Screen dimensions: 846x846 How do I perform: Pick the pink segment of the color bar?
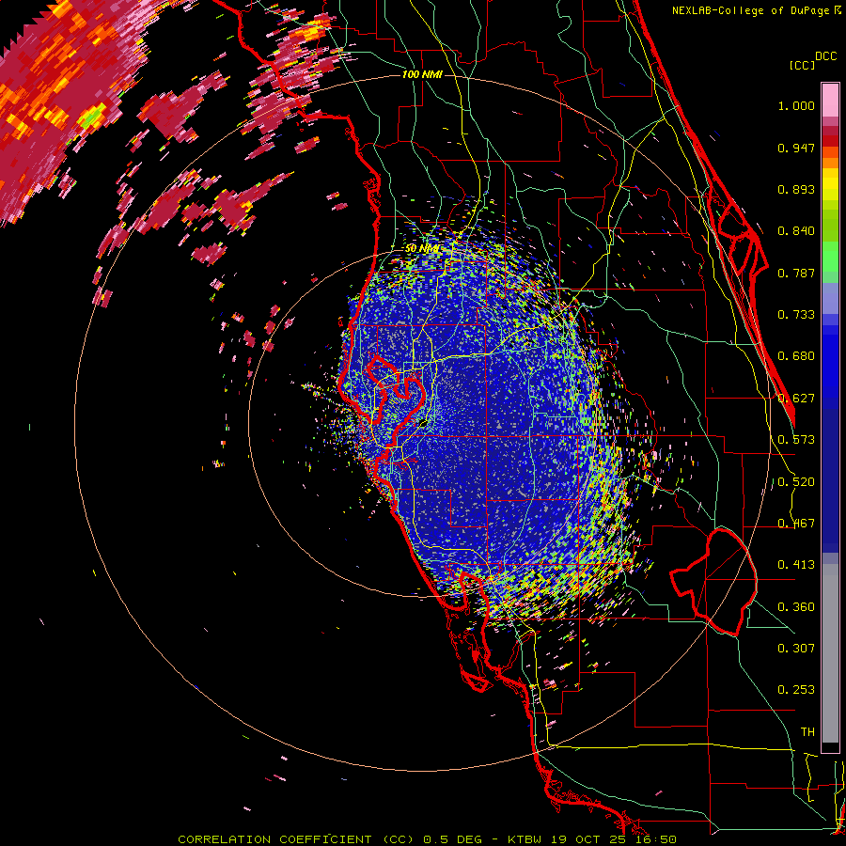pos(830,100)
